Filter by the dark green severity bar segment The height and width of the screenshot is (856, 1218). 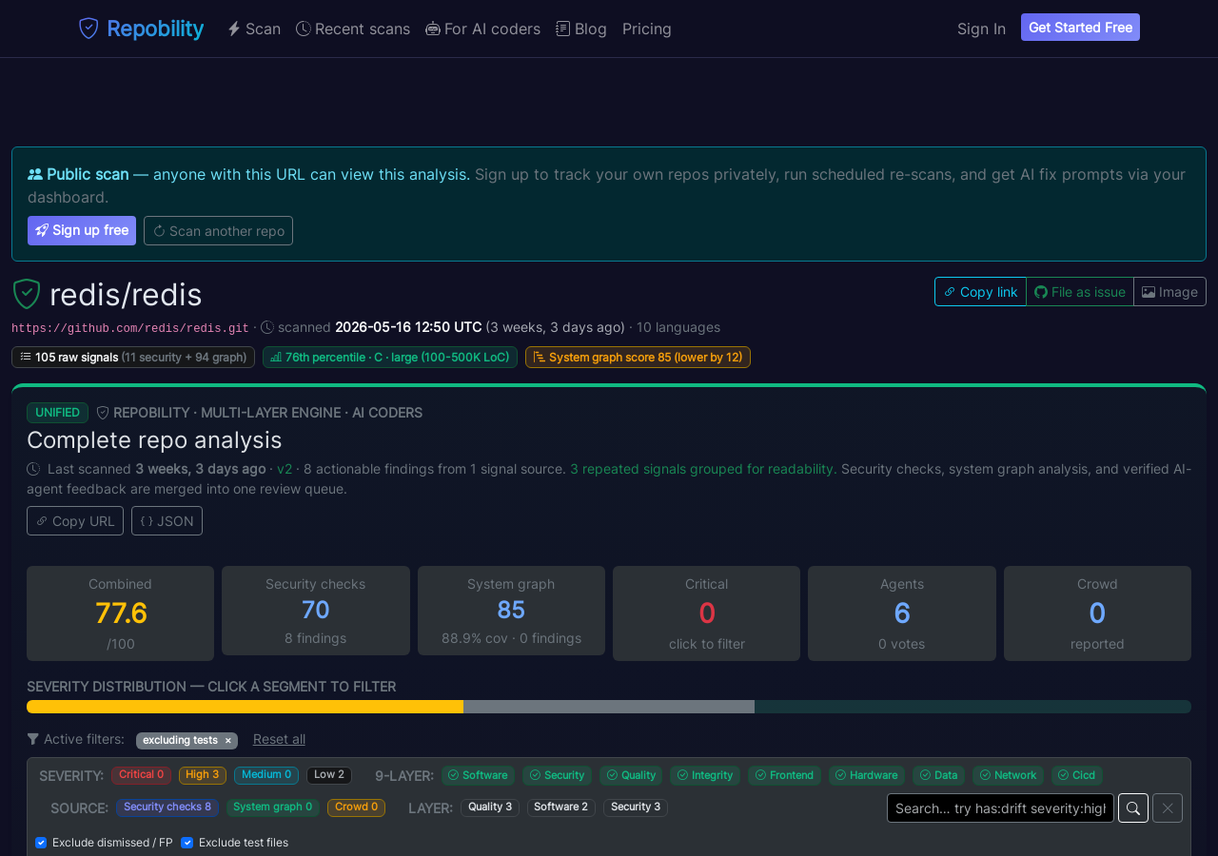tap(972, 707)
